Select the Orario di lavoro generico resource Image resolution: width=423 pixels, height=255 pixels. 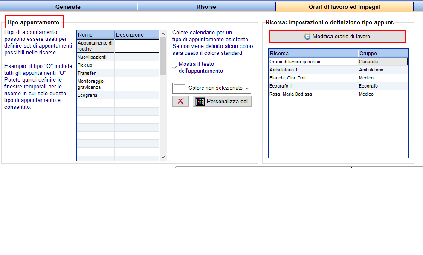click(338, 62)
